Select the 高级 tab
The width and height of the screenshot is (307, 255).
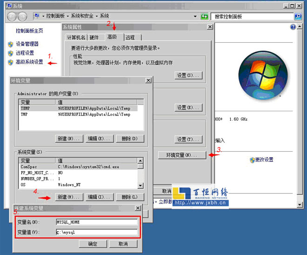point(114,37)
